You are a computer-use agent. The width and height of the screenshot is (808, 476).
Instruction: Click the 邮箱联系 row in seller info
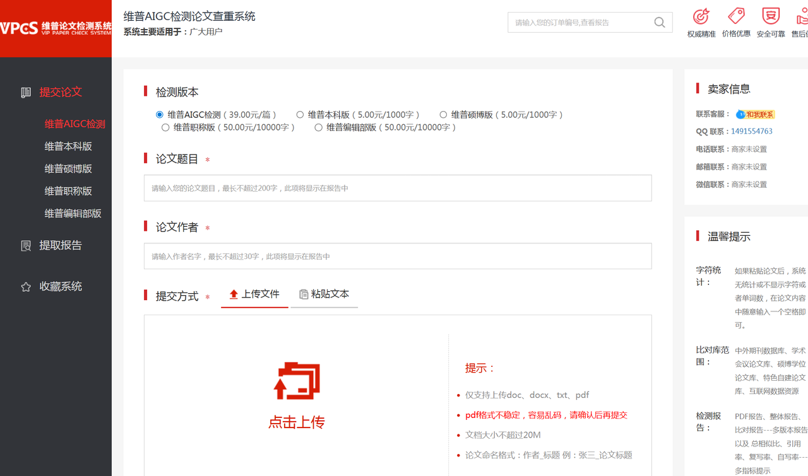[732, 167]
